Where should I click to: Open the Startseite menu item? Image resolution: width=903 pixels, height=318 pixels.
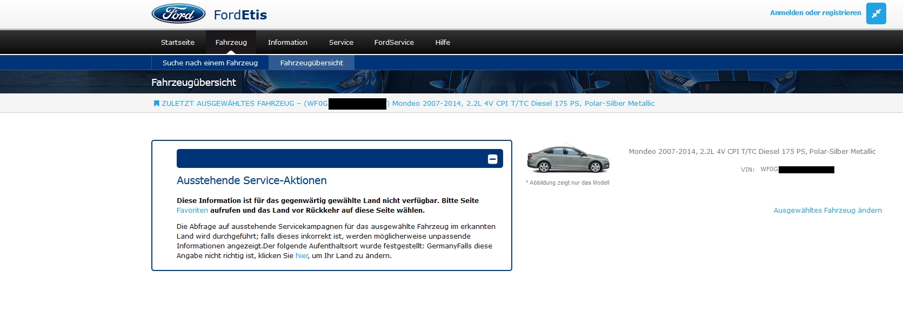click(177, 43)
